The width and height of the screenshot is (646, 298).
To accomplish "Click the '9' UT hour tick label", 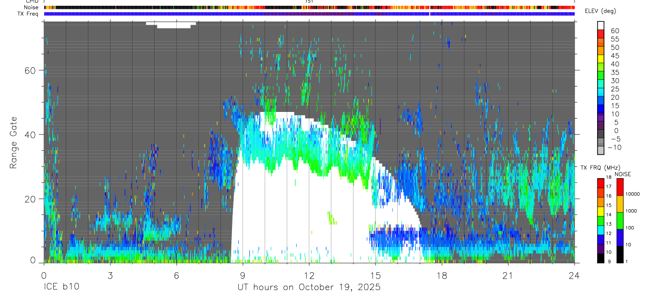I will pos(243,275).
